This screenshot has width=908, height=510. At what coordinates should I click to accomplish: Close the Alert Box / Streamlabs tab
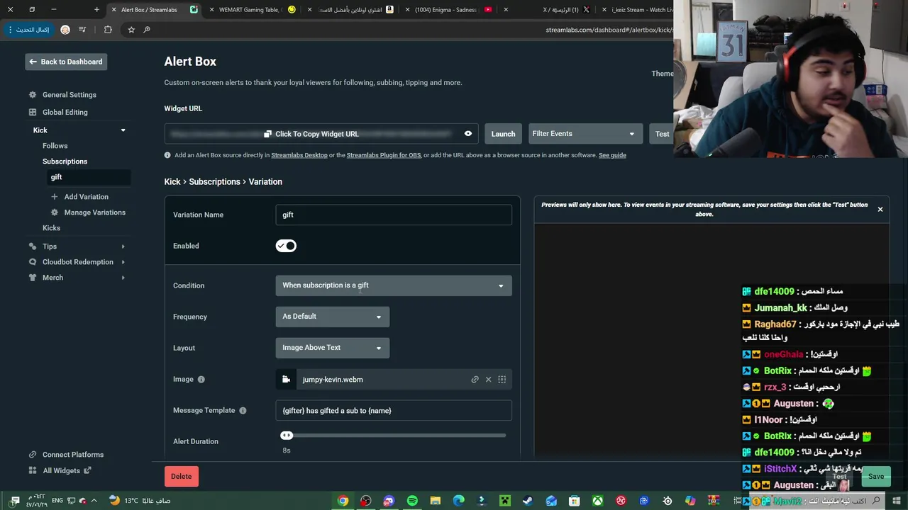tap(113, 10)
